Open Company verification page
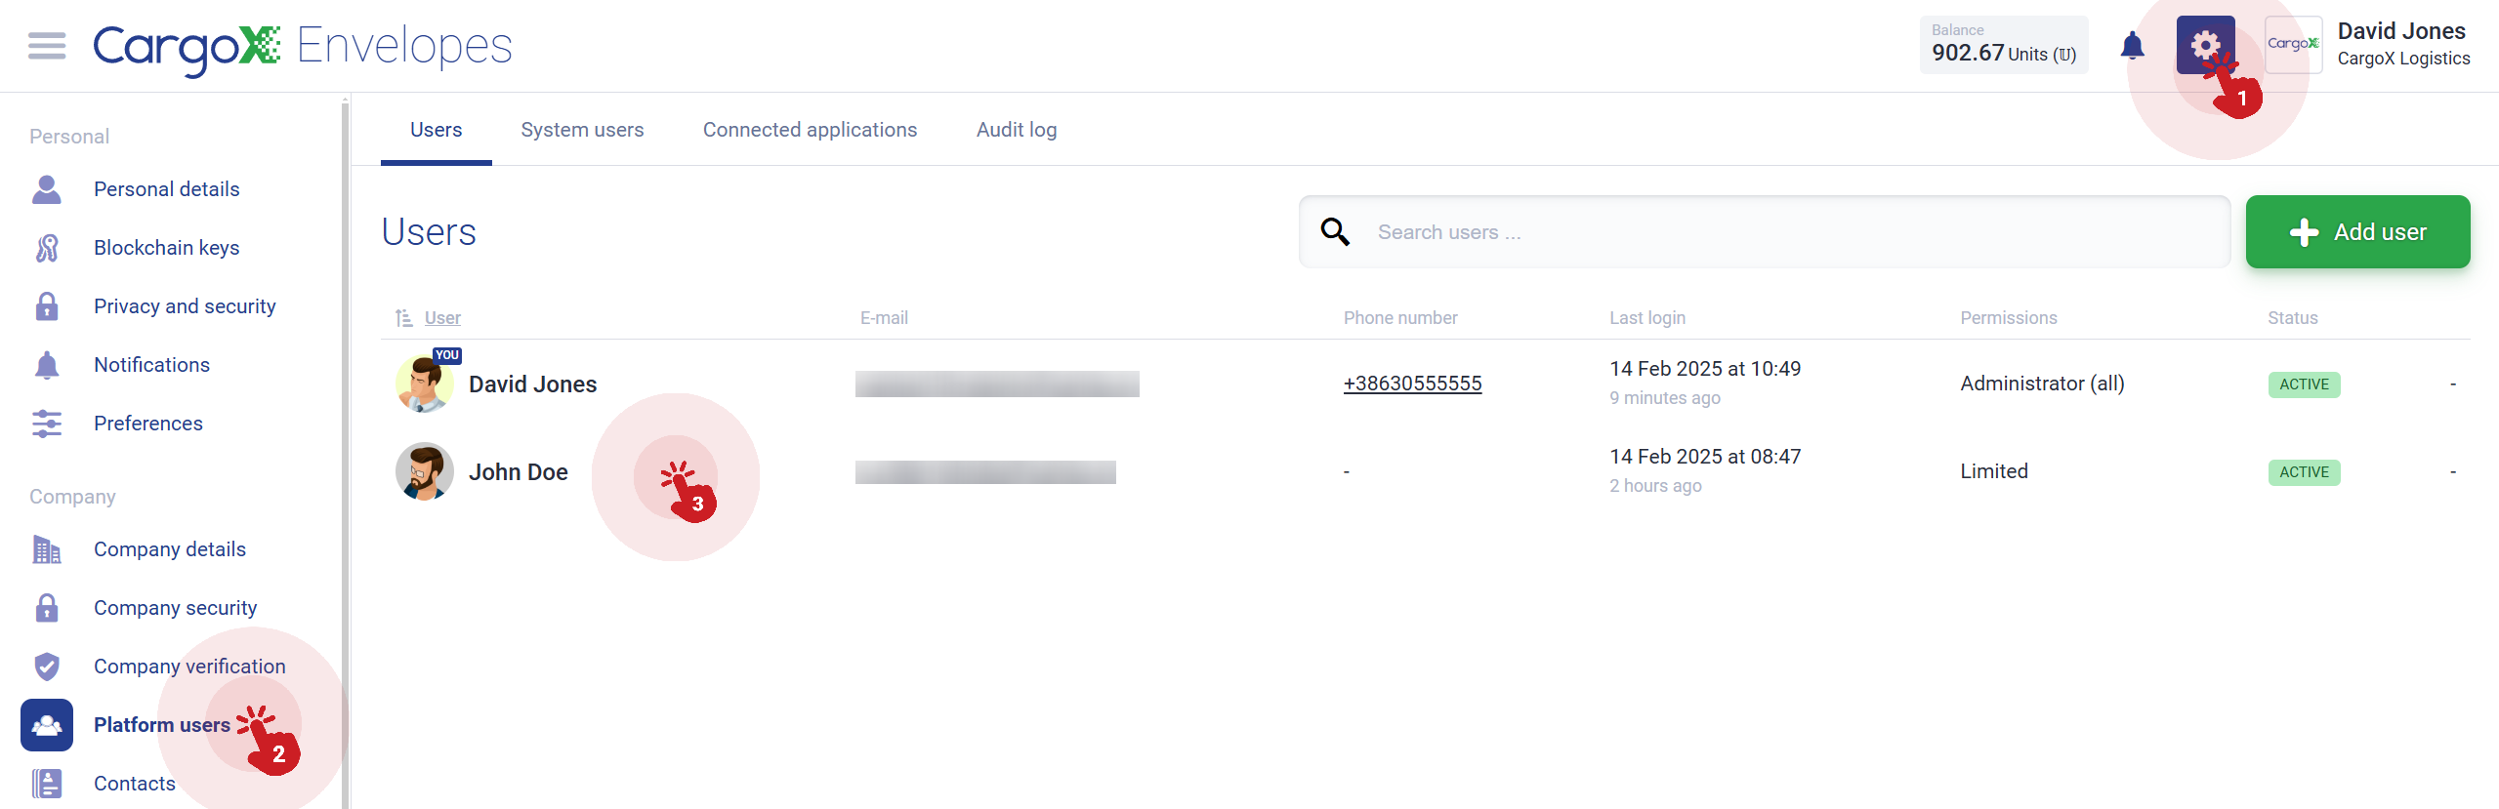Screen dimensions: 2499x809 (x=189, y=667)
